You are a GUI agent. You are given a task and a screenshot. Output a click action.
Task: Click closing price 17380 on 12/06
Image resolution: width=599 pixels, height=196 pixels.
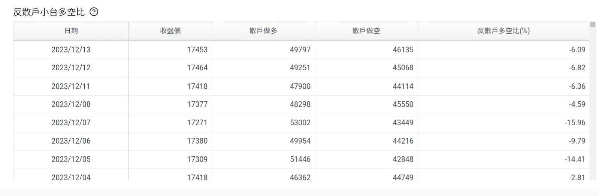click(197, 141)
